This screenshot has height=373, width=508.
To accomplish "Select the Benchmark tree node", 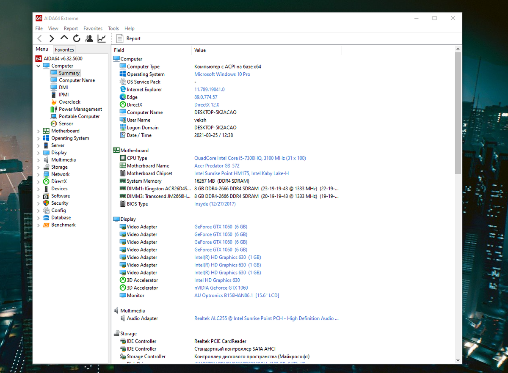I will 63,225.
